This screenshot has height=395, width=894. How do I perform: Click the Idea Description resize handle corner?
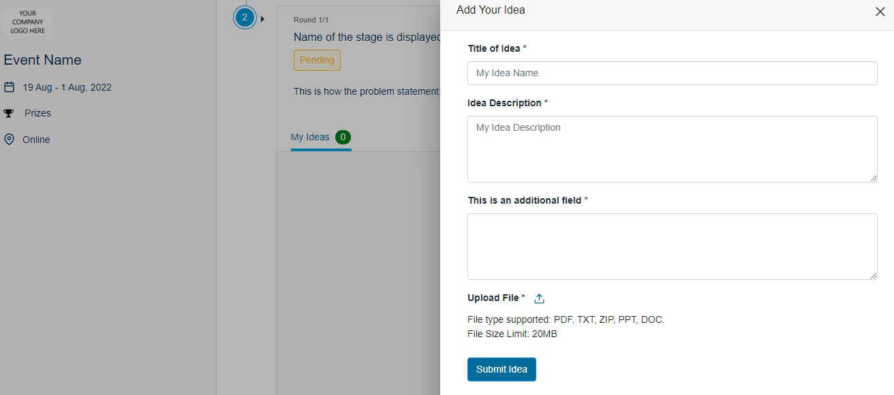point(873,178)
